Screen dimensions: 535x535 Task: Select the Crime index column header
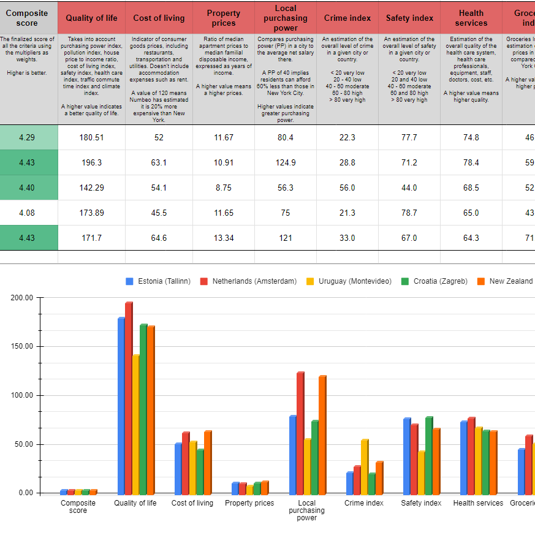pos(347,18)
